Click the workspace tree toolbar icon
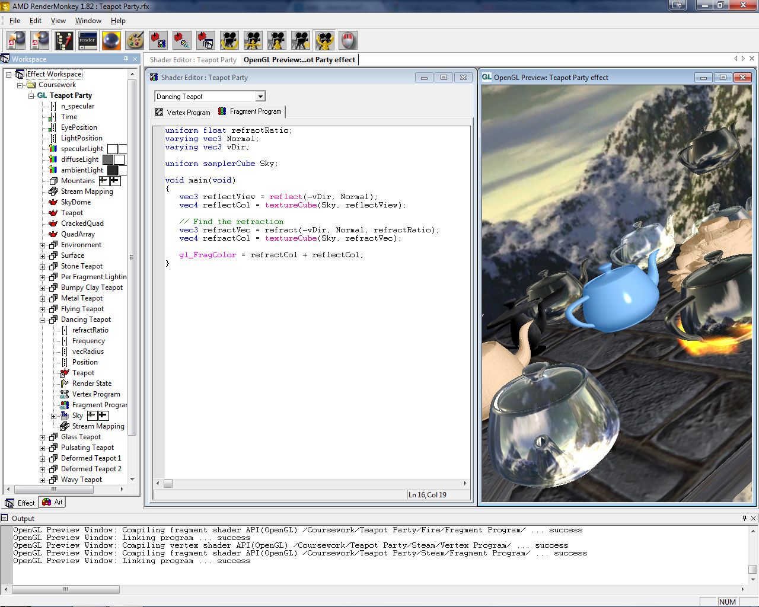The image size is (759, 607). (63, 40)
